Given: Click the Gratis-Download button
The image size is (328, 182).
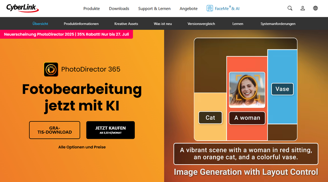Looking at the screenshot, I should coord(54,130).
